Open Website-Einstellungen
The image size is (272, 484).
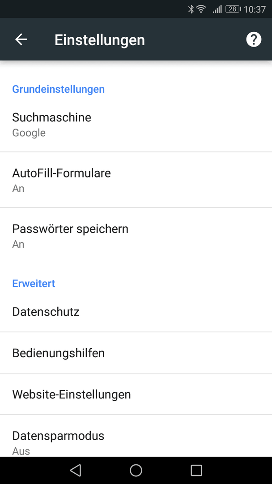(136, 394)
